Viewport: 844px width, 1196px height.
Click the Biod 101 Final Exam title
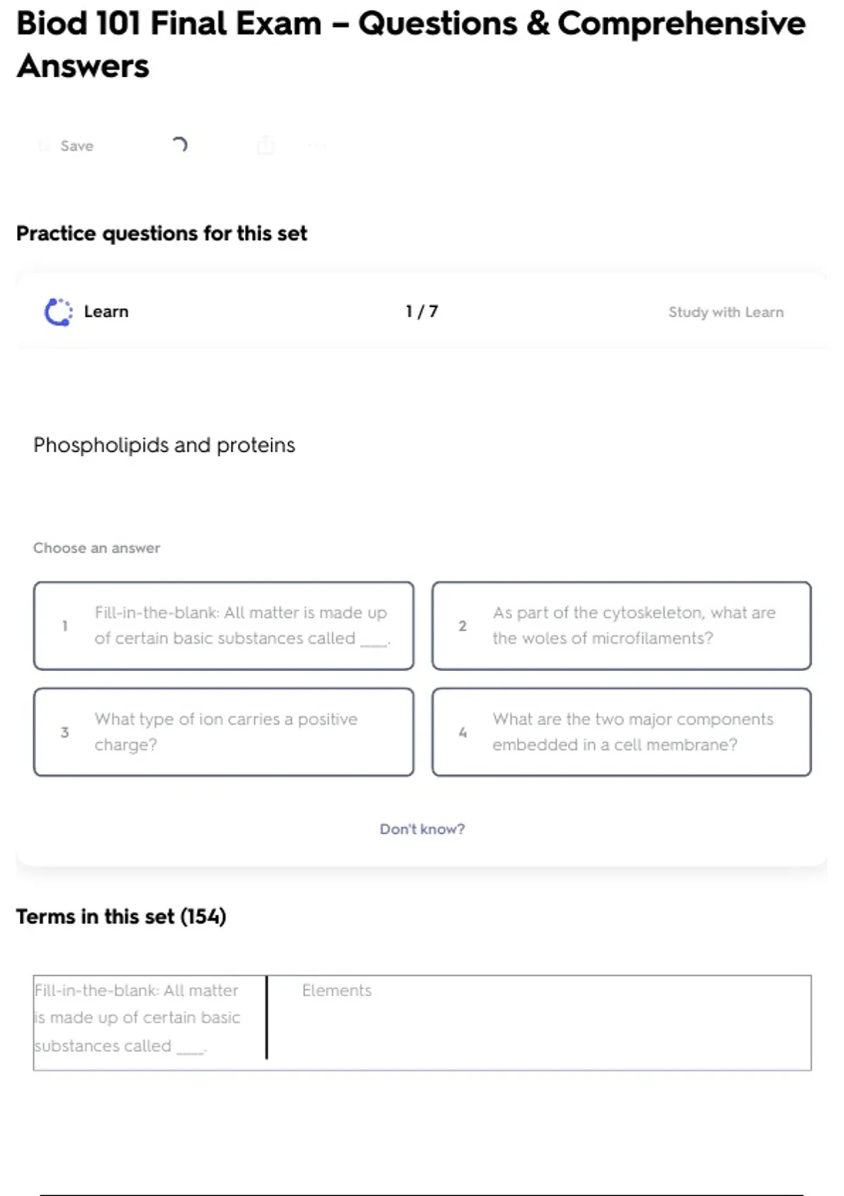(410, 44)
